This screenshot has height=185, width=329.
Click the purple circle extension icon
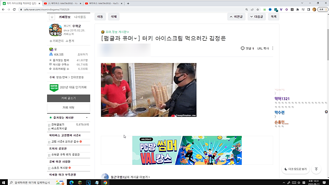[286, 9]
